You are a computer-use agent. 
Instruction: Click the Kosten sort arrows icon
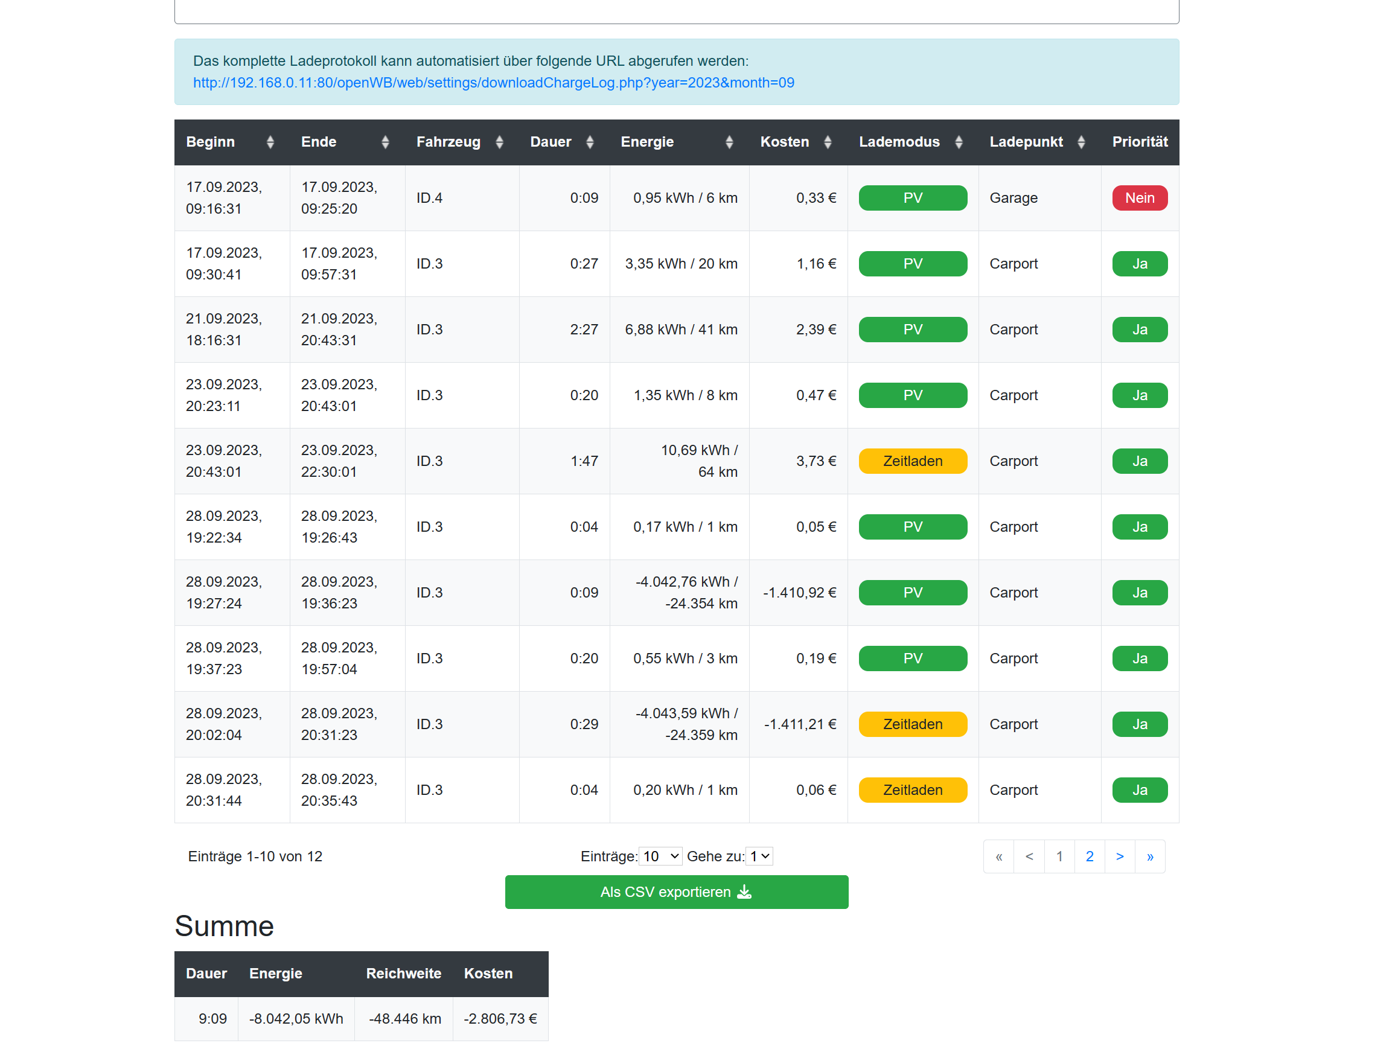pos(827,142)
